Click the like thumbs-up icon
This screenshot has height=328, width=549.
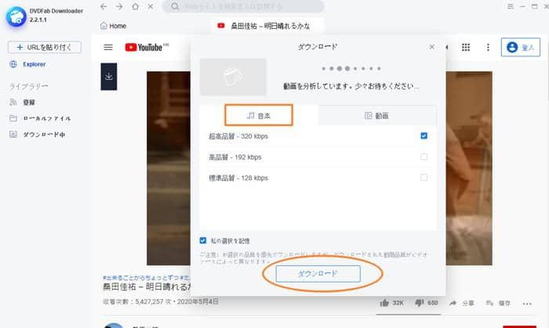tap(384, 303)
